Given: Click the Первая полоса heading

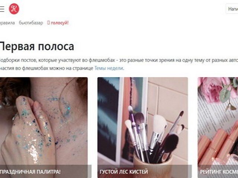Looking at the screenshot, I should [x=37, y=46].
